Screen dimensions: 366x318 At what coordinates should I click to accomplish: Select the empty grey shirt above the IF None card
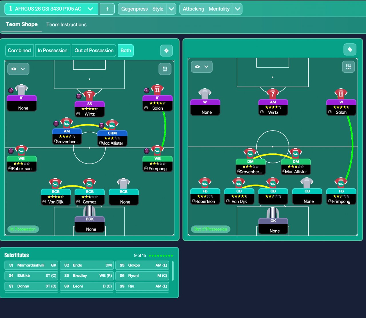pyautogui.click(x=21, y=90)
